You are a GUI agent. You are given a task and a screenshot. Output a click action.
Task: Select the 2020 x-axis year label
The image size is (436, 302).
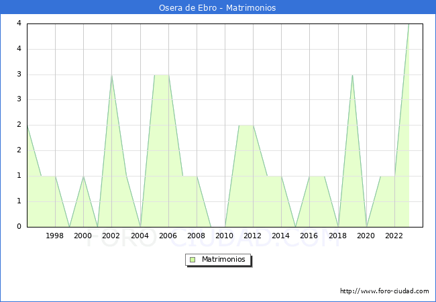[366, 236]
